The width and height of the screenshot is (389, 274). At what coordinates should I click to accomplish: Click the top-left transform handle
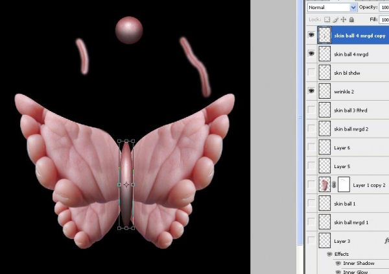pos(119,141)
